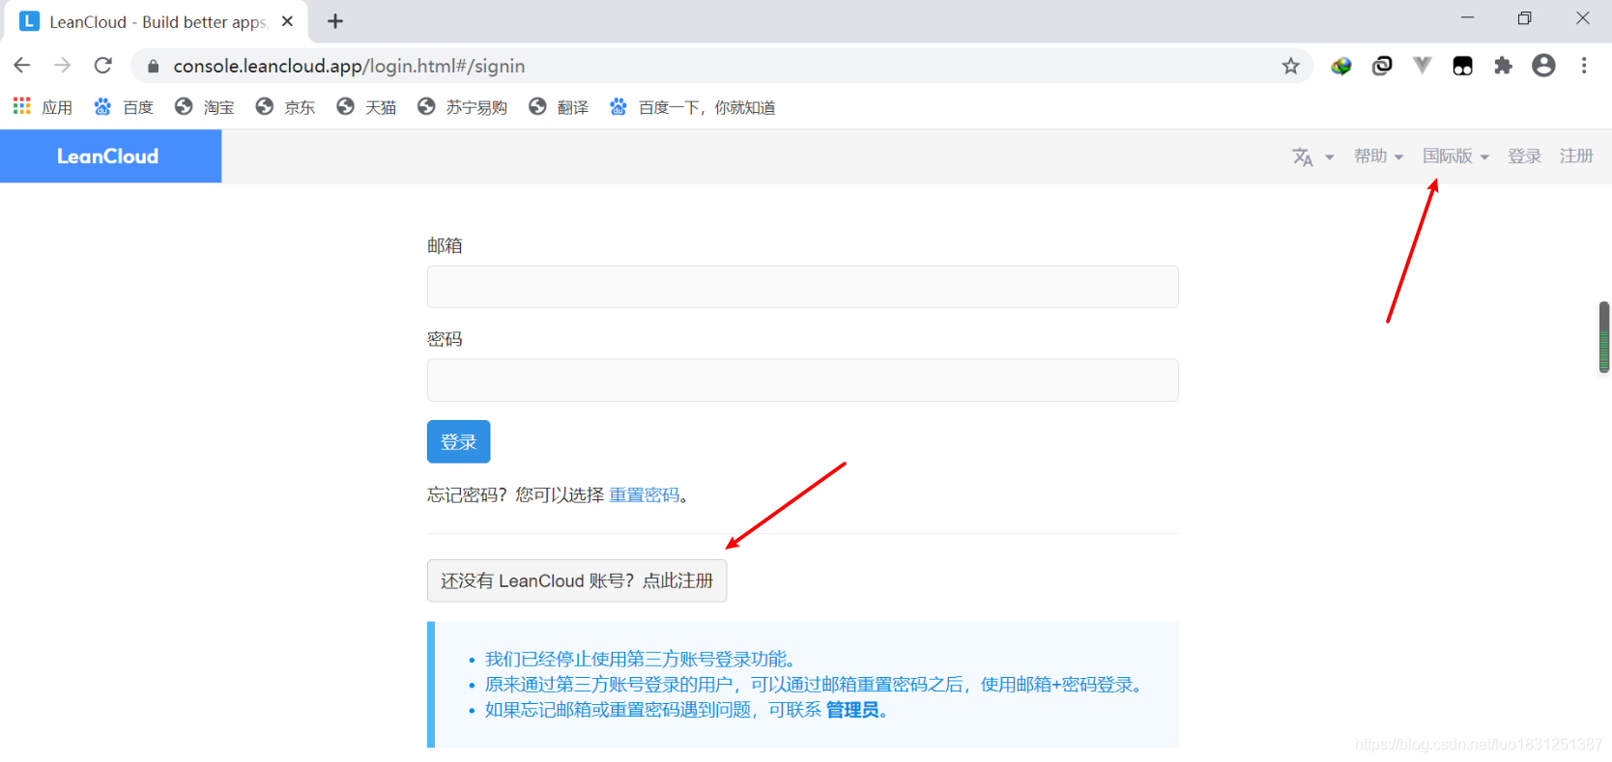Focus the 邮箱 email input field
1612x762 pixels.
point(802,287)
